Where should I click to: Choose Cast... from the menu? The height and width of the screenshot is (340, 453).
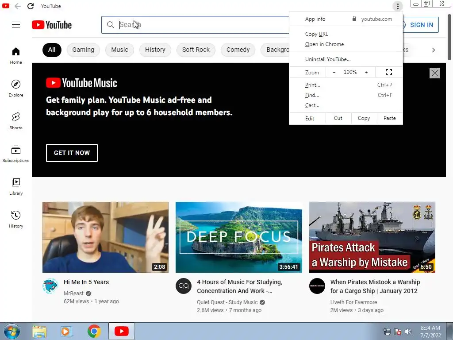click(x=346, y=105)
